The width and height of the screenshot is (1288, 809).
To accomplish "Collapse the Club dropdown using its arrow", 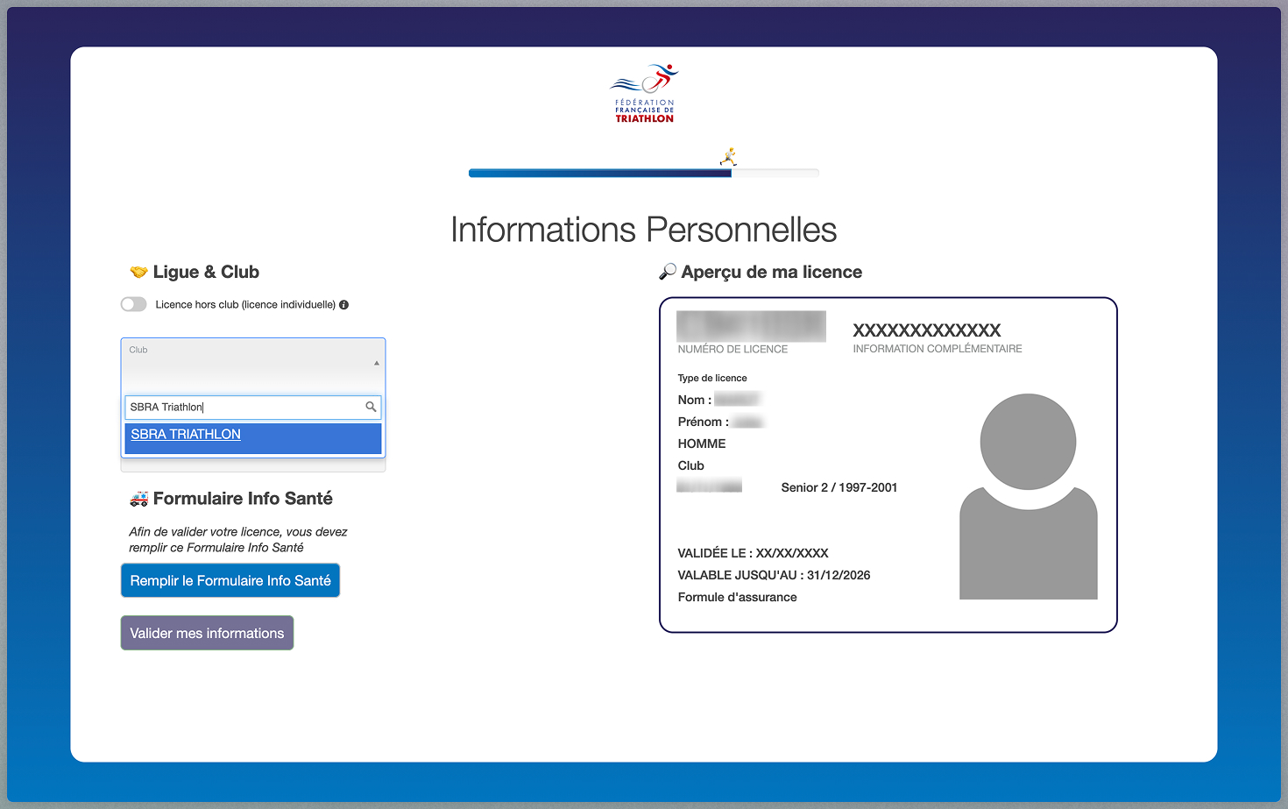I will click(x=377, y=363).
